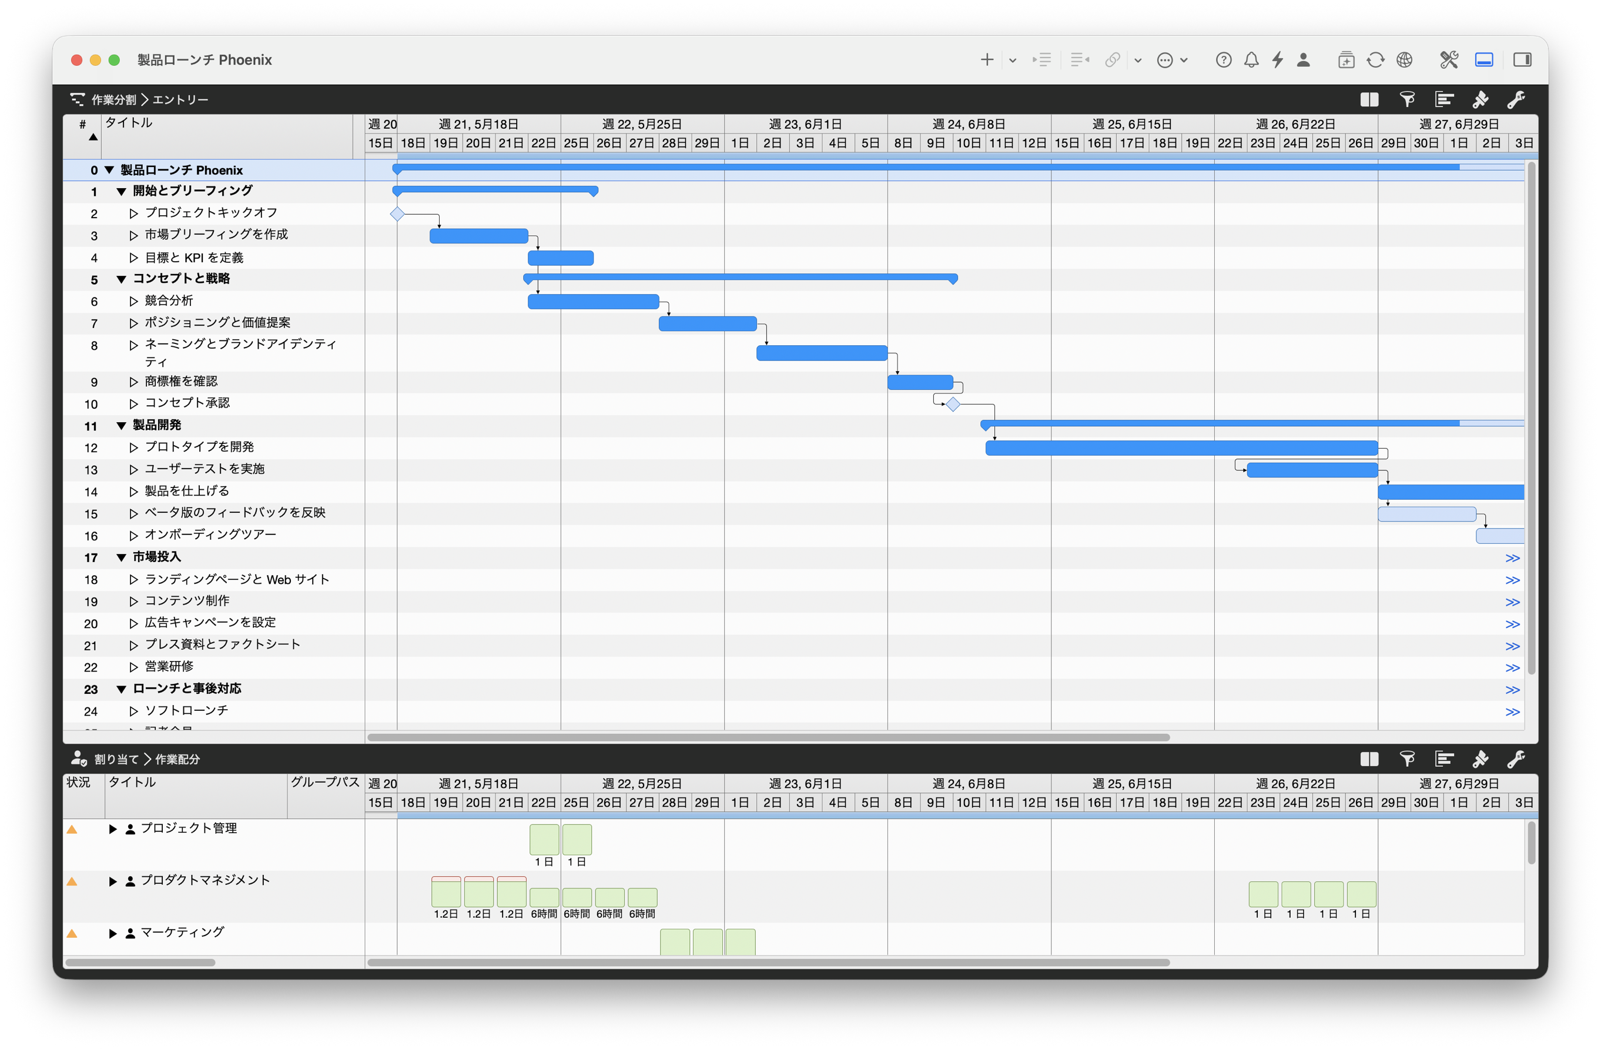Collapse the 製品ローンチ Phoenix root triangle

pyautogui.click(x=109, y=169)
